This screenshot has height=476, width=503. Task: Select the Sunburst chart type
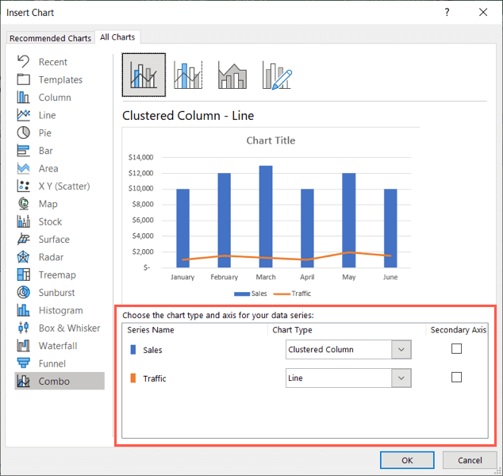coord(57,292)
